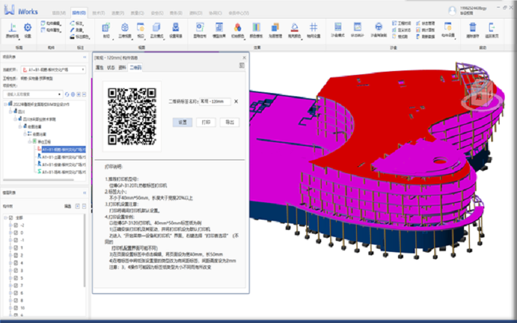Toggle the checkbox for floor 1
This screenshot has height=323, width=517.
(16, 248)
